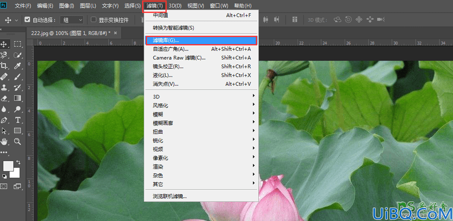This screenshot has width=453, height=221.
Task: Select the Eraser tool
Action: 4,98
